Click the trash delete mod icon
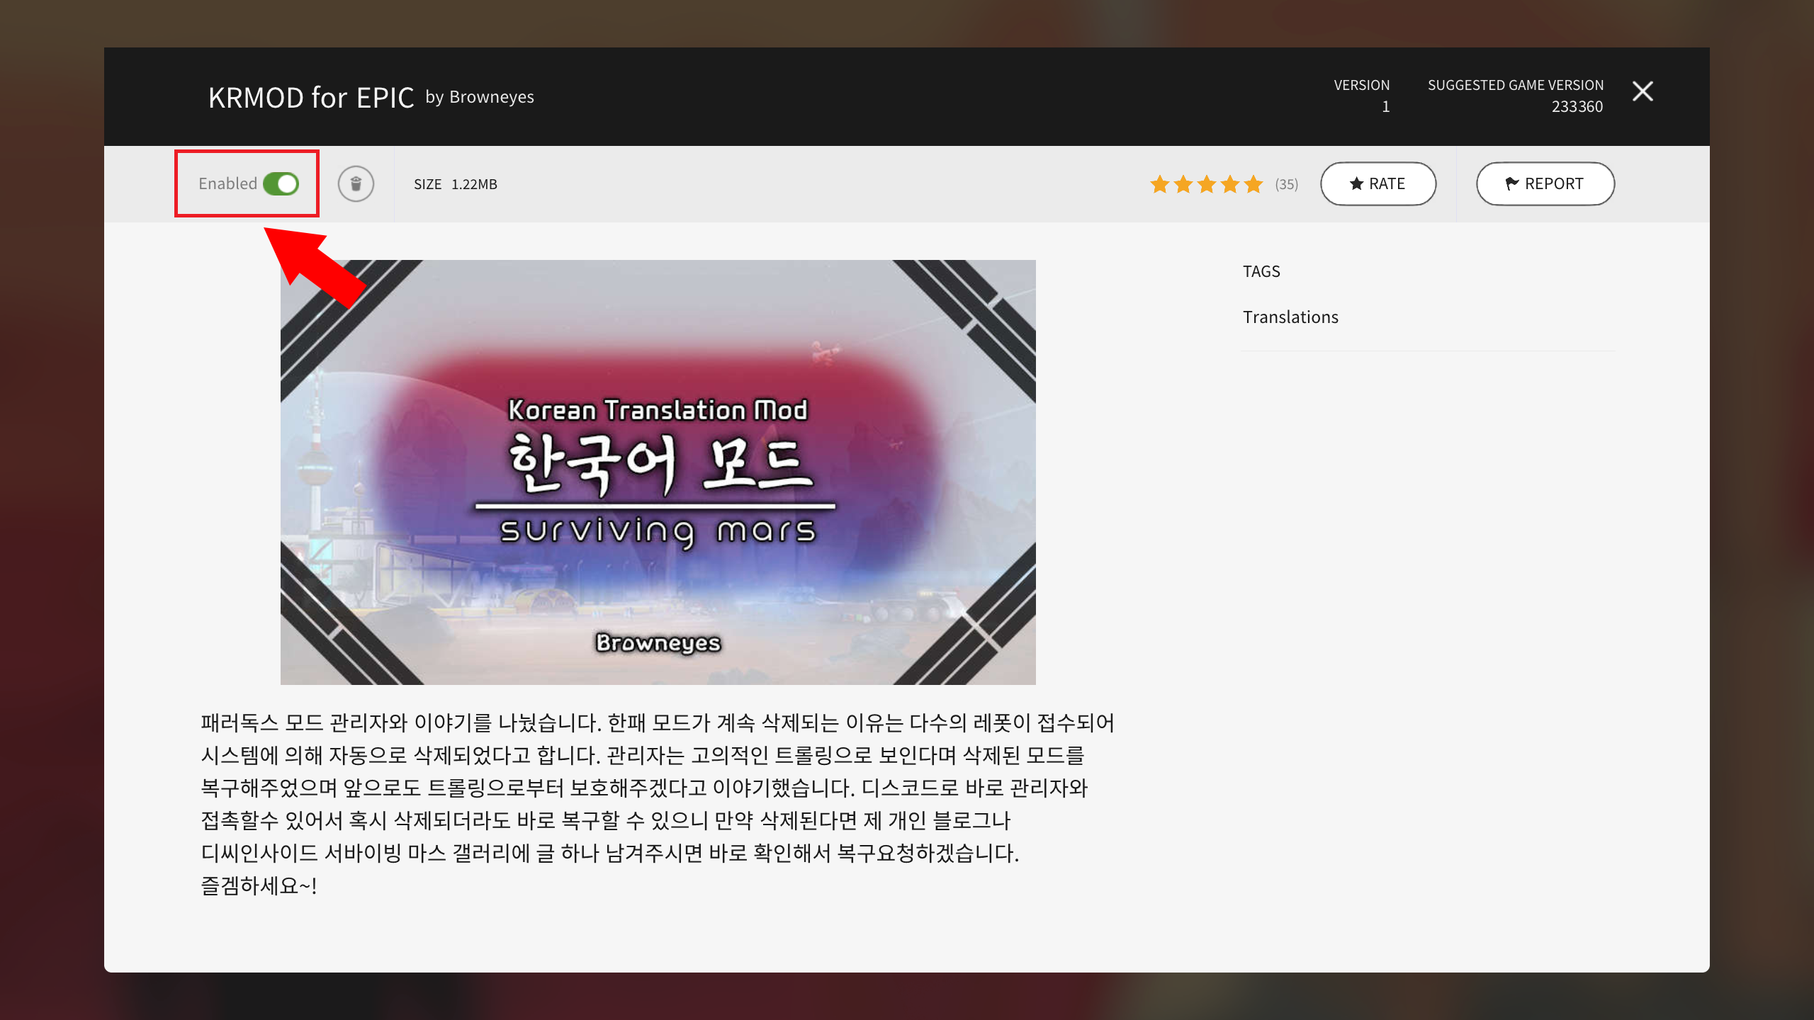Image resolution: width=1814 pixels, height=1020 pixels. click(x=356, y=184)
